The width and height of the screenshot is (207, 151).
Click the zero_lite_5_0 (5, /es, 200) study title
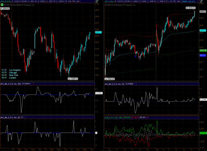[x=11, y=84]
